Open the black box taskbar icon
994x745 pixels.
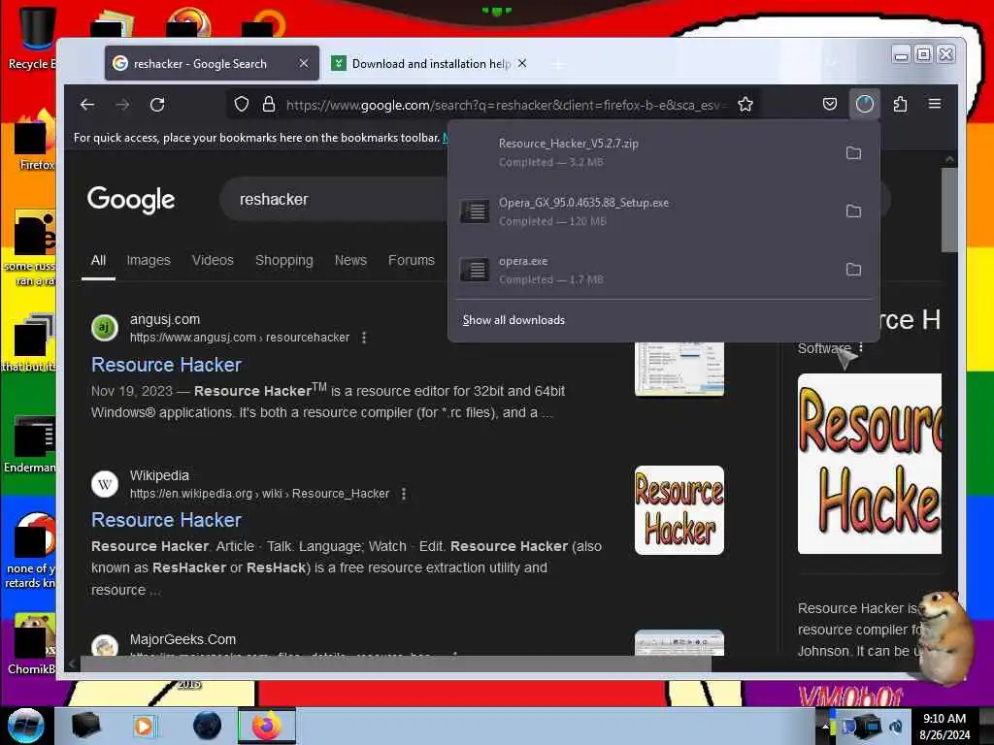click(x=85, y=726)
